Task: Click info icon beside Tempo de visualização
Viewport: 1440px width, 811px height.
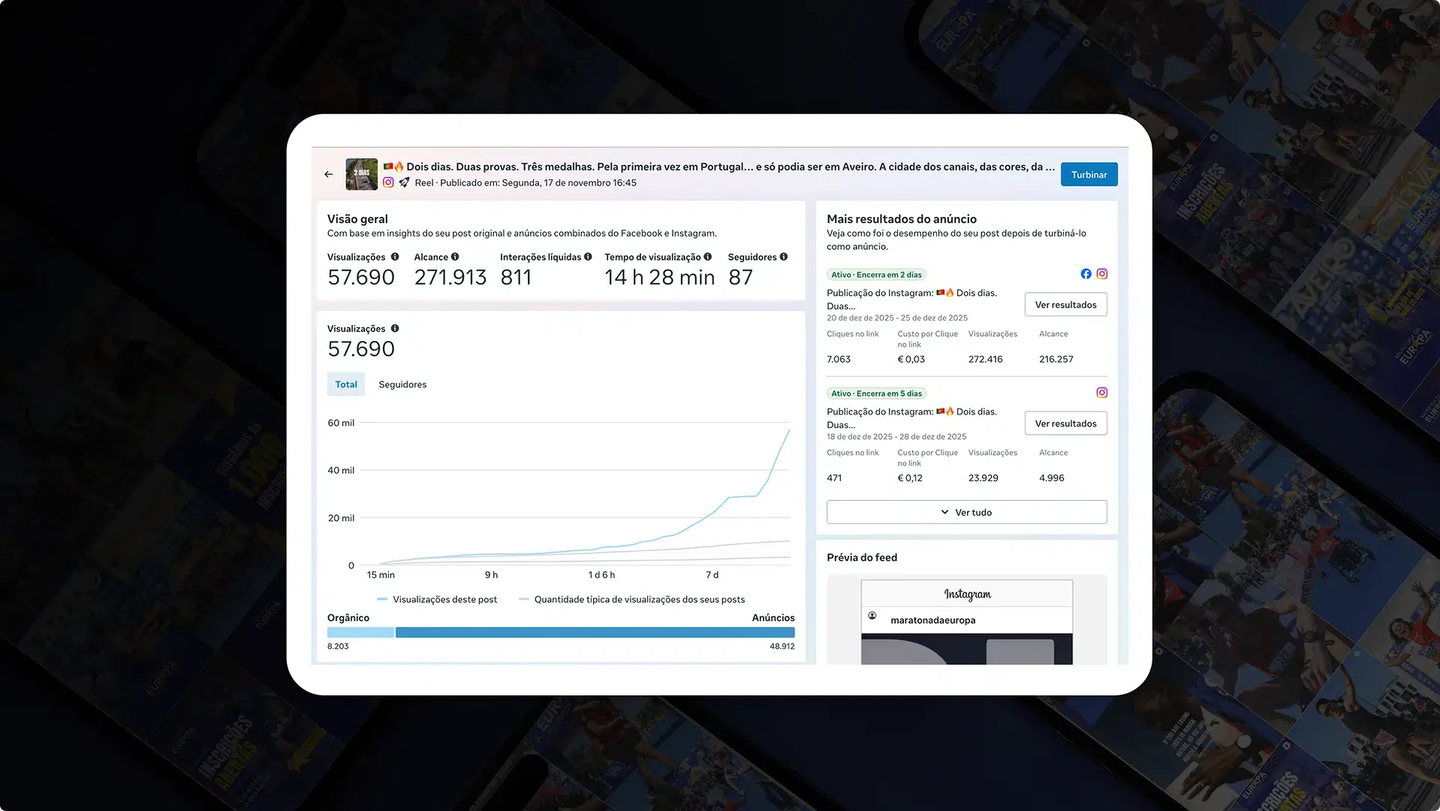Action: click(707, 257)
